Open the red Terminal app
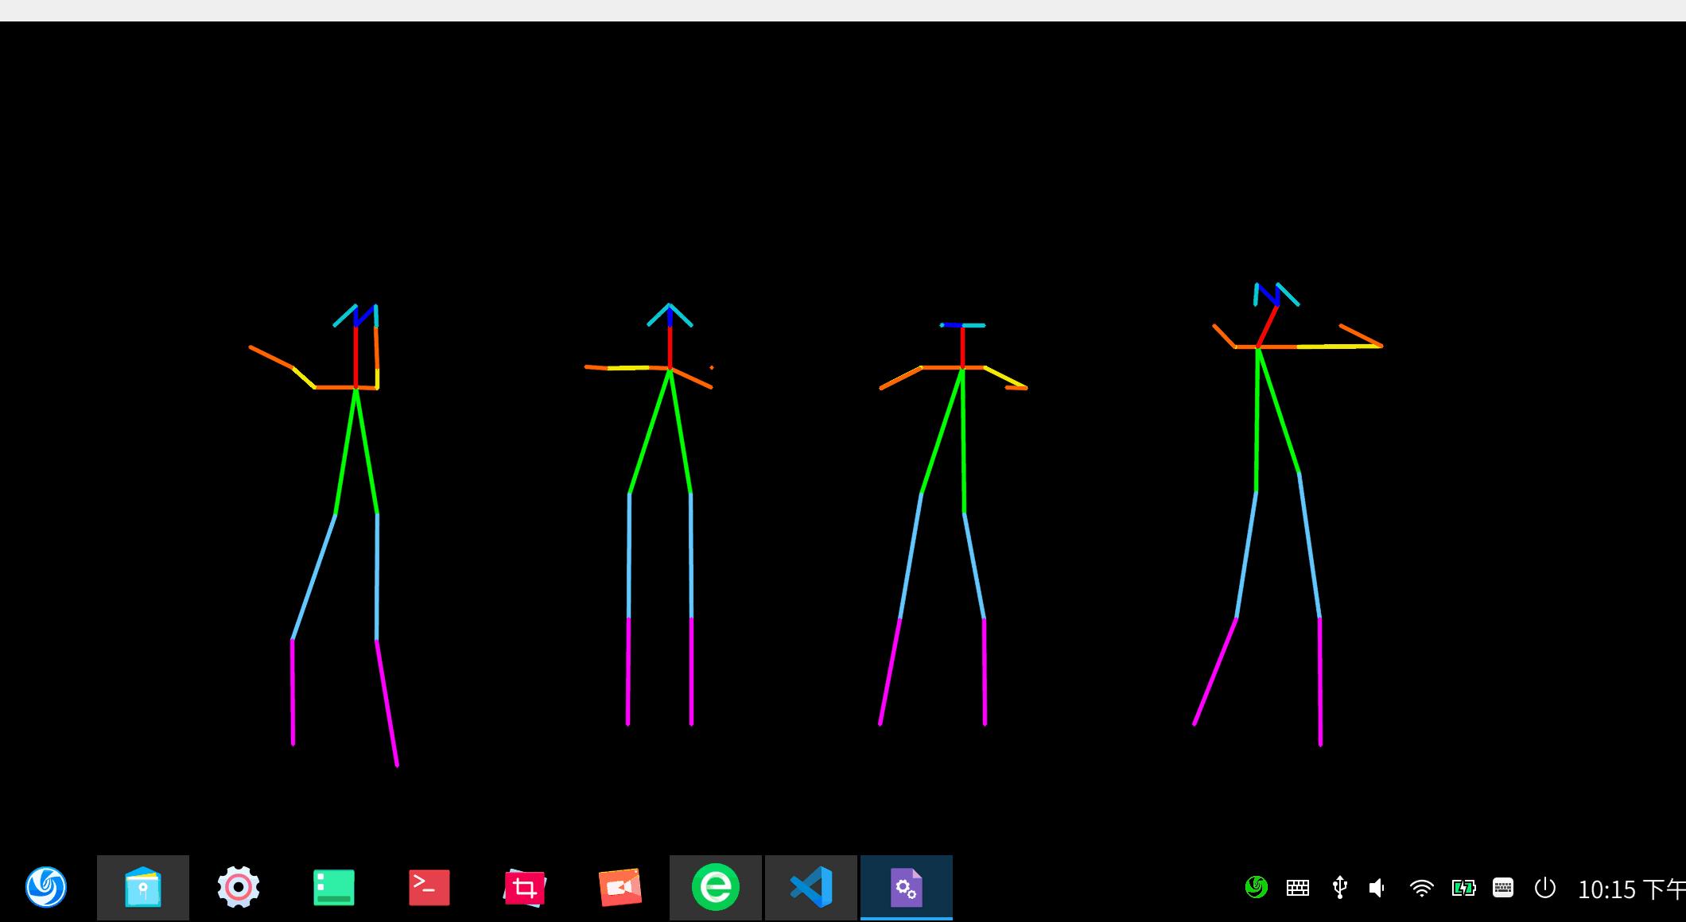This screenshot has height=922, width=1686. 429,887
